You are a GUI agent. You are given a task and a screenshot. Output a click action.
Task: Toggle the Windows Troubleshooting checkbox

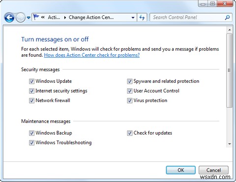pos(31,143)
